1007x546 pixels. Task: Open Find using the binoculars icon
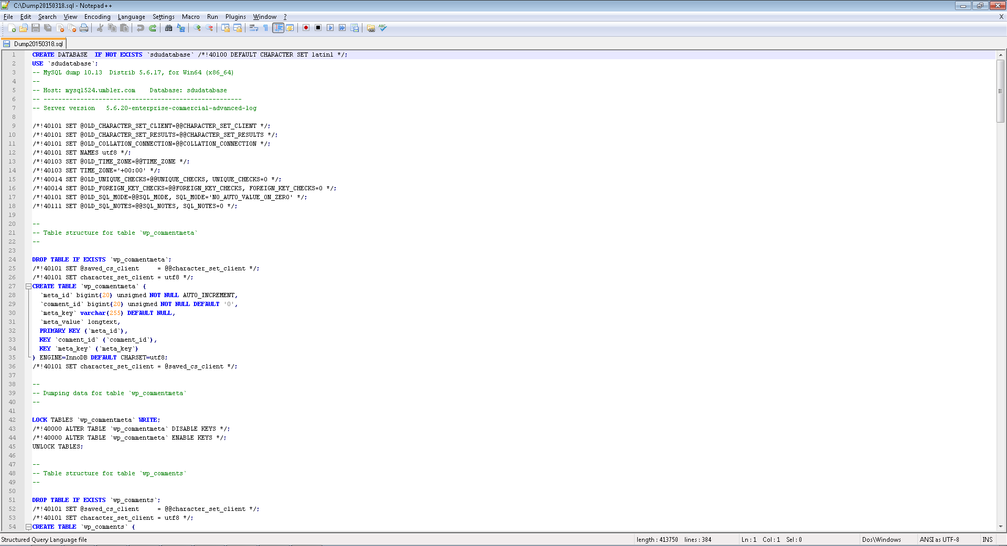tap(169, 28)
